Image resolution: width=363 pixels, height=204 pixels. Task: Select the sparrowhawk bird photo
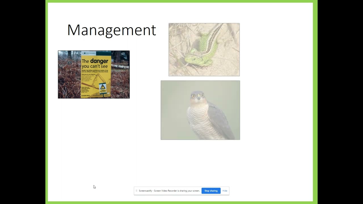[200, 110]
